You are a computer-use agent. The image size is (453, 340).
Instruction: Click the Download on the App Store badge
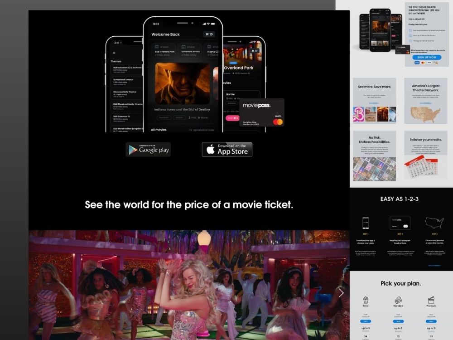(x=226, y=150)
